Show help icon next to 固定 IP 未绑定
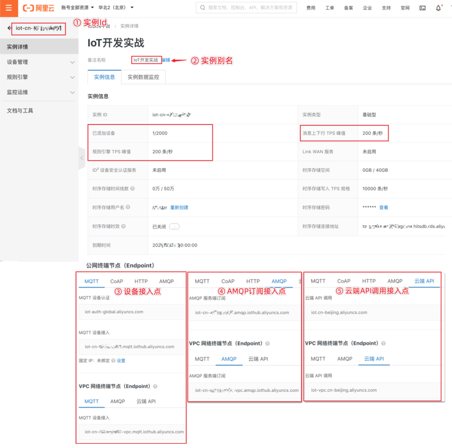The height and width of the screenshot is (448, 452). [113, 360]
